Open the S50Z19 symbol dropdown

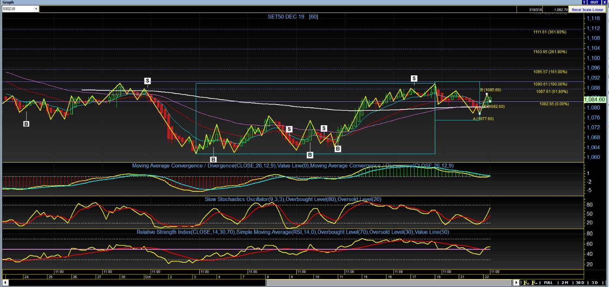tap(36, 9)
